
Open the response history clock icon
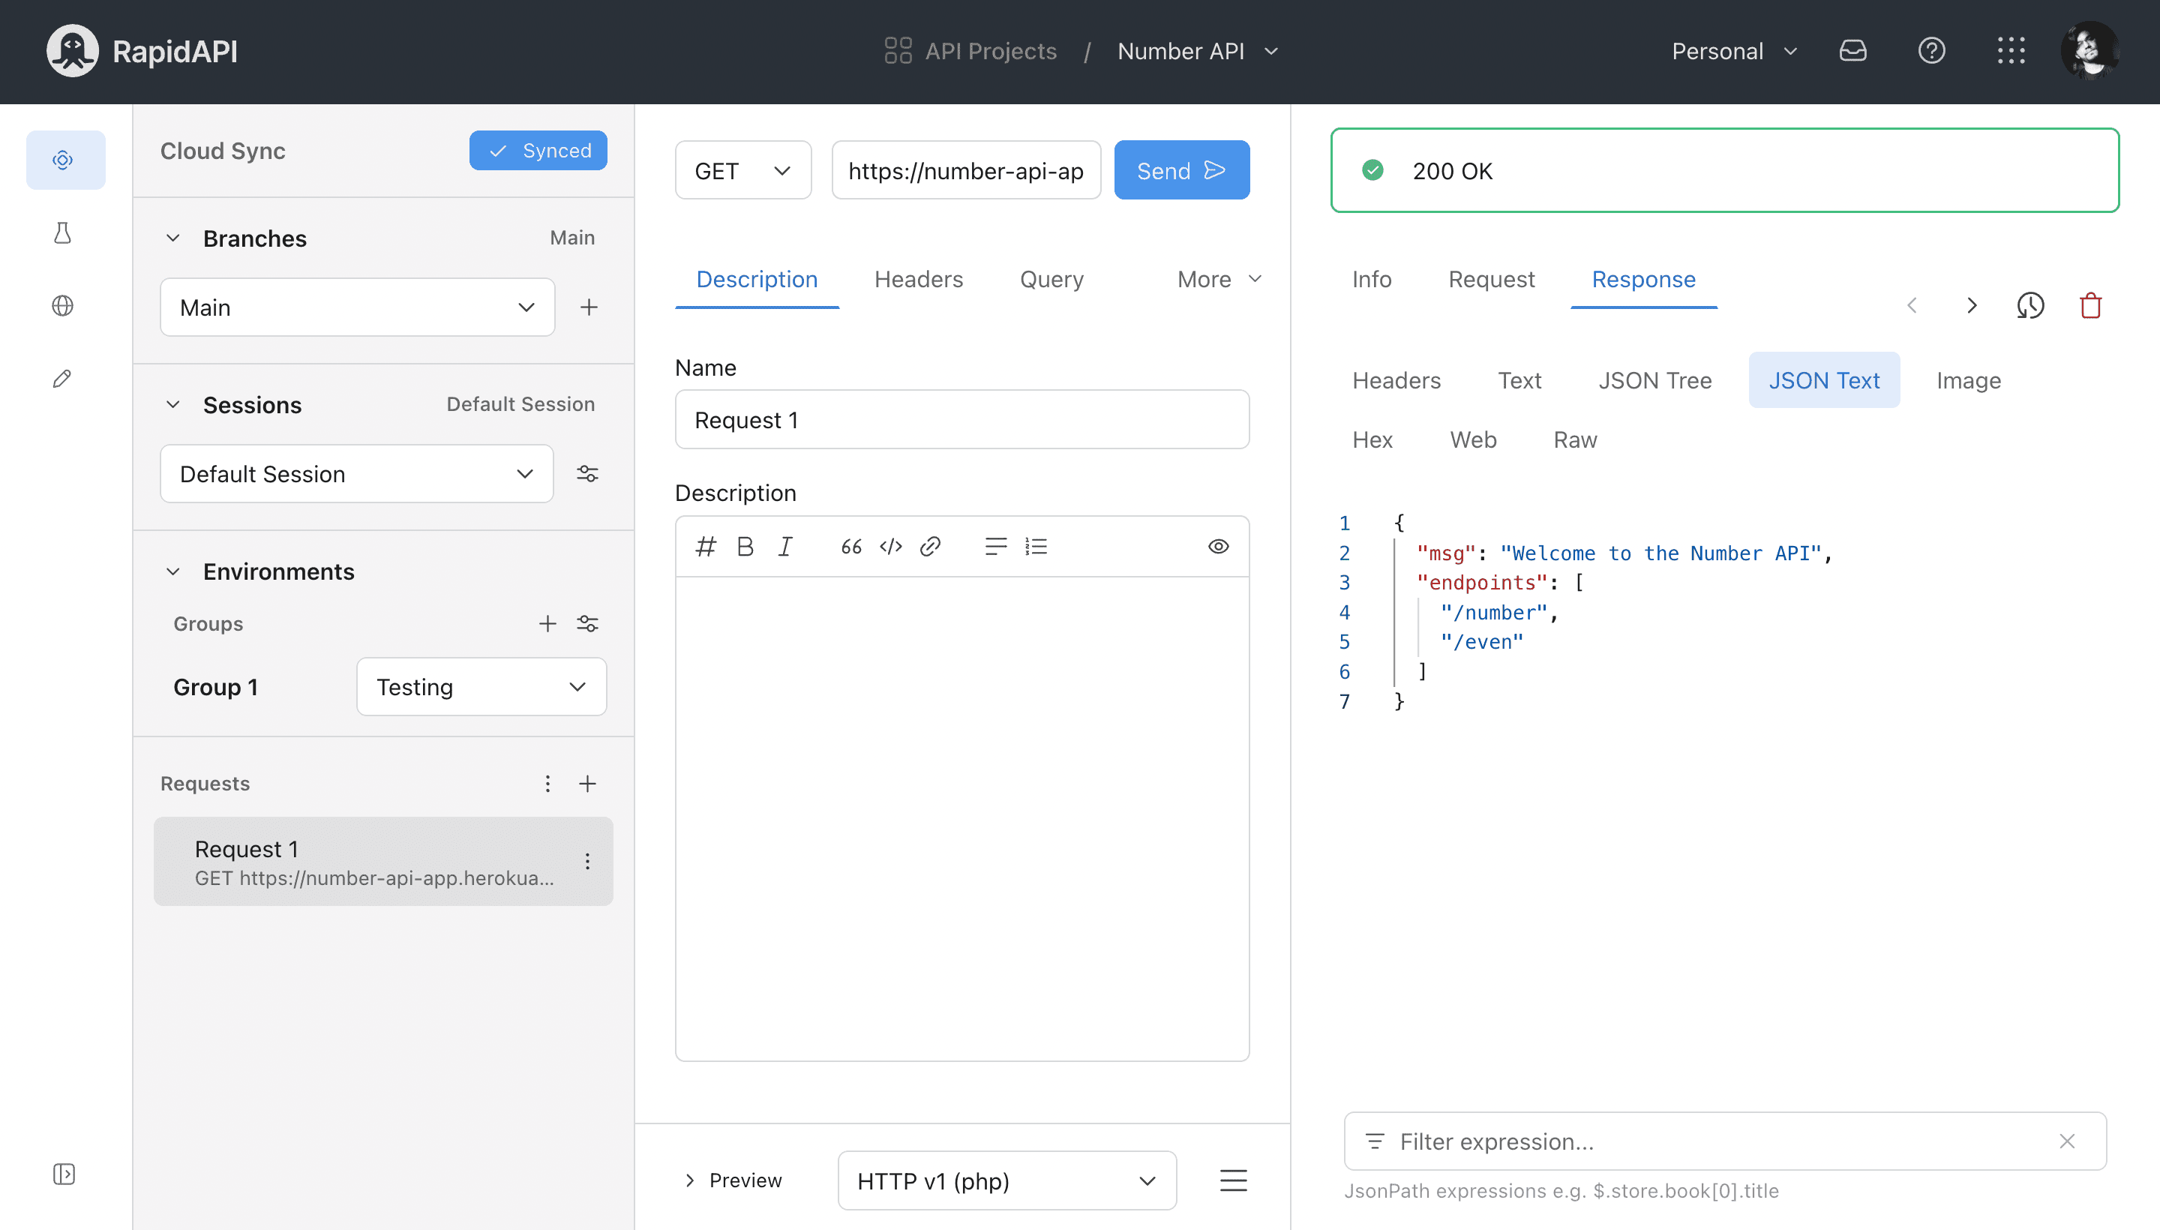coord(2031,306)
